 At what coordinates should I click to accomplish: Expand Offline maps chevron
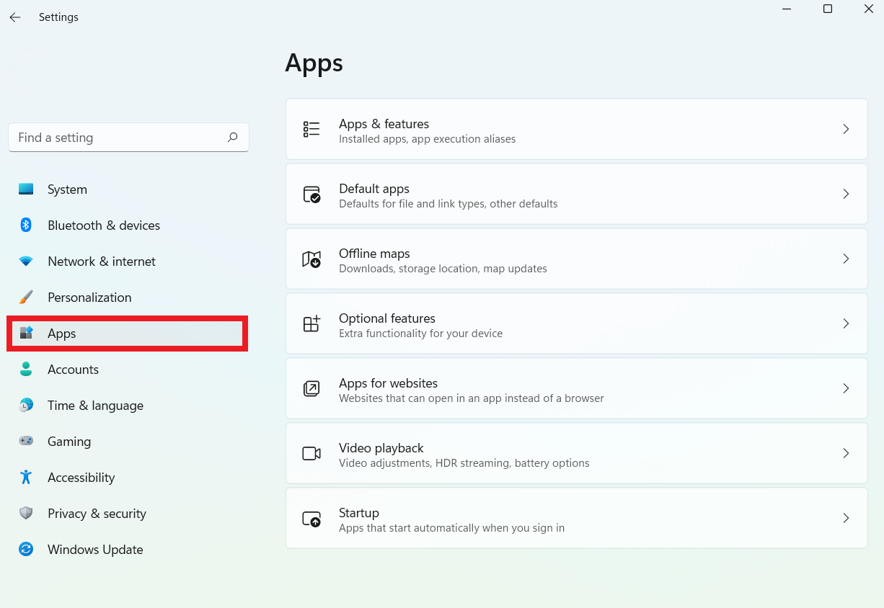click(847, 259)
